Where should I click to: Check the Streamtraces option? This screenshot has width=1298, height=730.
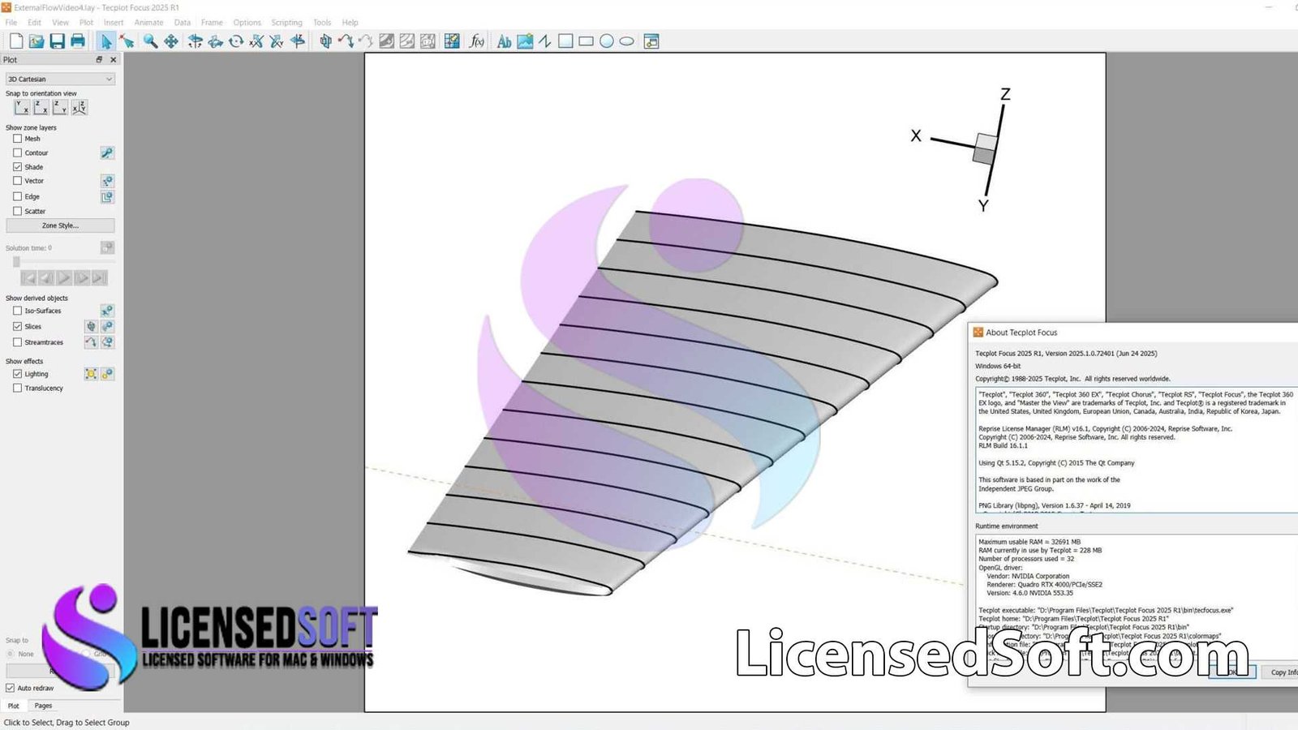(17, 342)
